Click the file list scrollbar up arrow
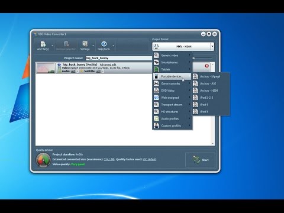This screenshot has width=284, height=213. click(212, 64)
